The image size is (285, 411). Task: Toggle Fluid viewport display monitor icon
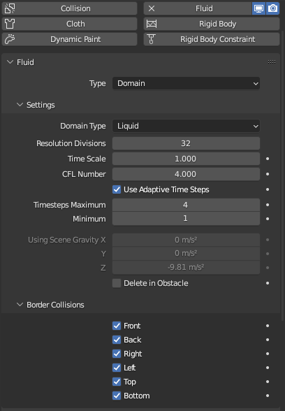point(258,8)
